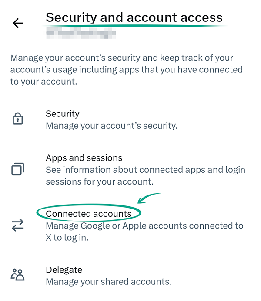Click the green underline beneath the page title
Screen dimensions: 261x301
point(135,26)
